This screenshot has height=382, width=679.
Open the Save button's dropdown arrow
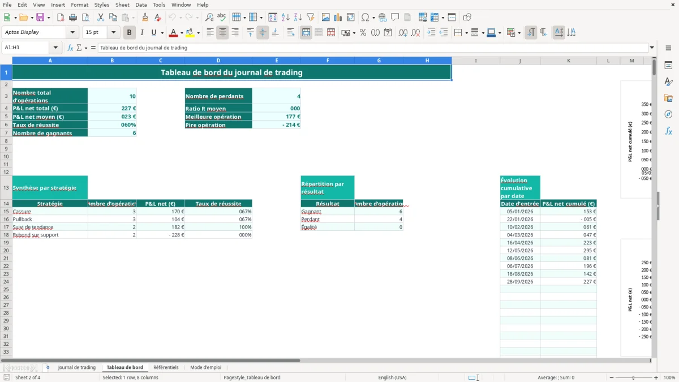click(x=49, y=18)
